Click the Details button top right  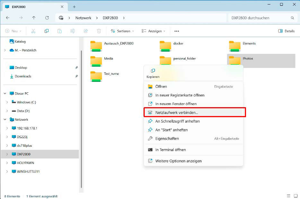pos(286,31)
